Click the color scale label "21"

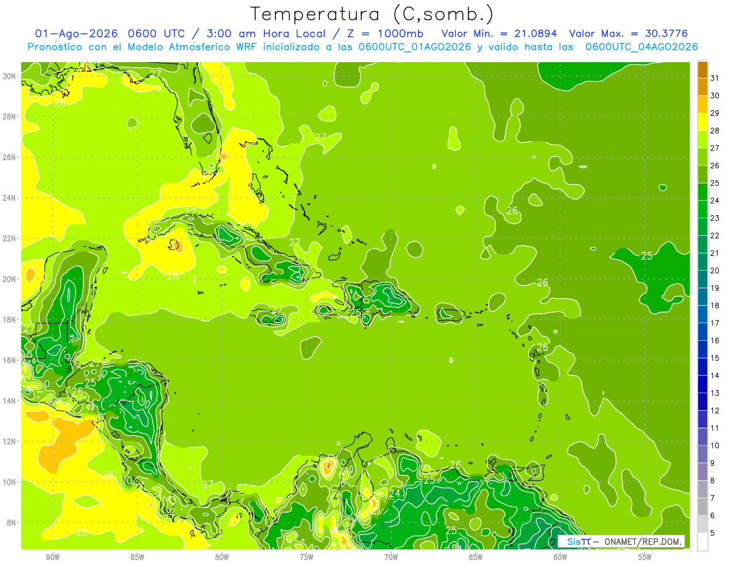click(715, 253)
